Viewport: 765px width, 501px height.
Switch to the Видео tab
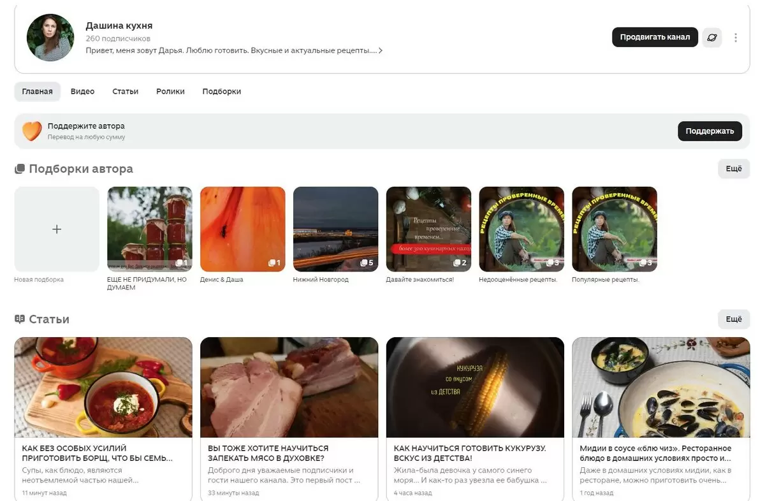(82, 91)
